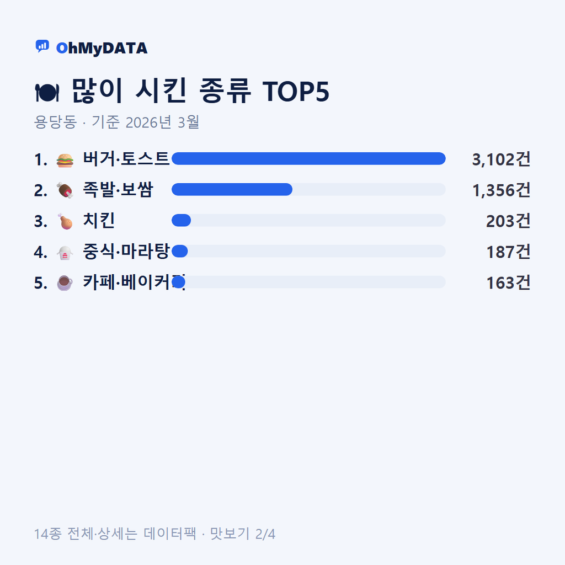
Task: Click the 많이 시킨 종류 TOP5 heading
Action: [200, 91]
